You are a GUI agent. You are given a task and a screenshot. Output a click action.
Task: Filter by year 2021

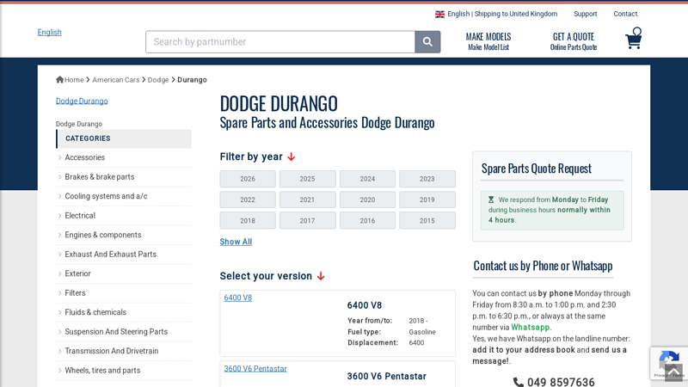307,200
